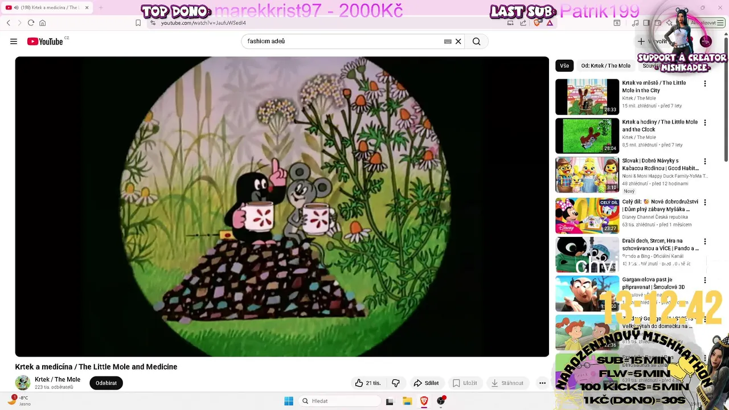The width and height of the screenshot is (729, 410).
Task: Select the 'Od: Krtek / The Mole' chip
Action: pos(605,65)
